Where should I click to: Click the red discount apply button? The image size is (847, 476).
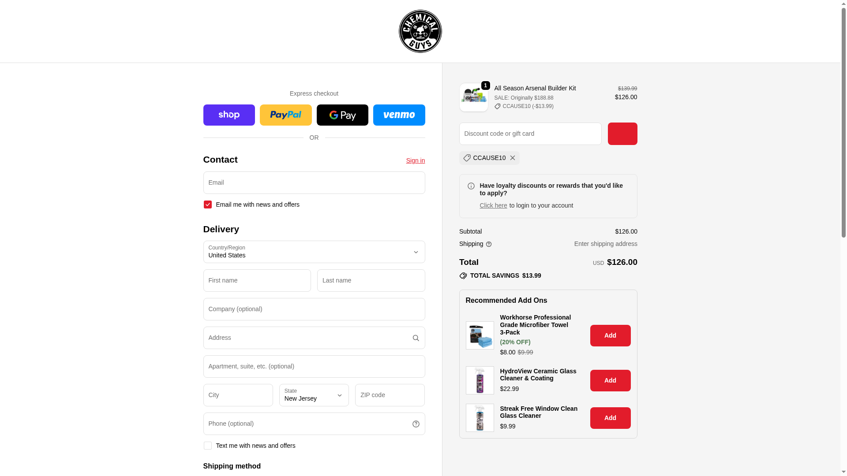(x=622, y=134)
